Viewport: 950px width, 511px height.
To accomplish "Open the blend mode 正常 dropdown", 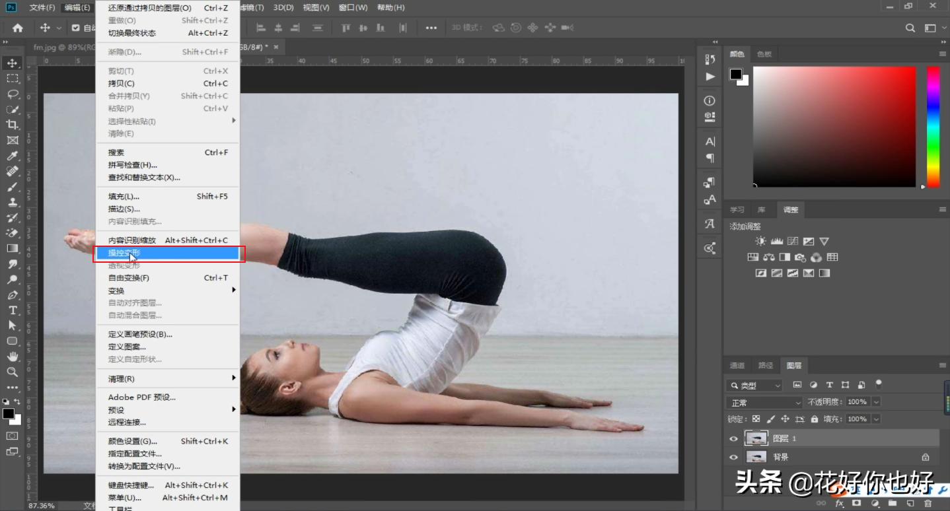I will pyautogui.click(x=764, y=402).
